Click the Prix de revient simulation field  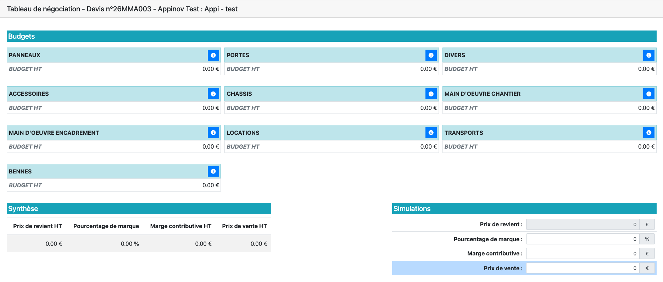coord(583,225)
